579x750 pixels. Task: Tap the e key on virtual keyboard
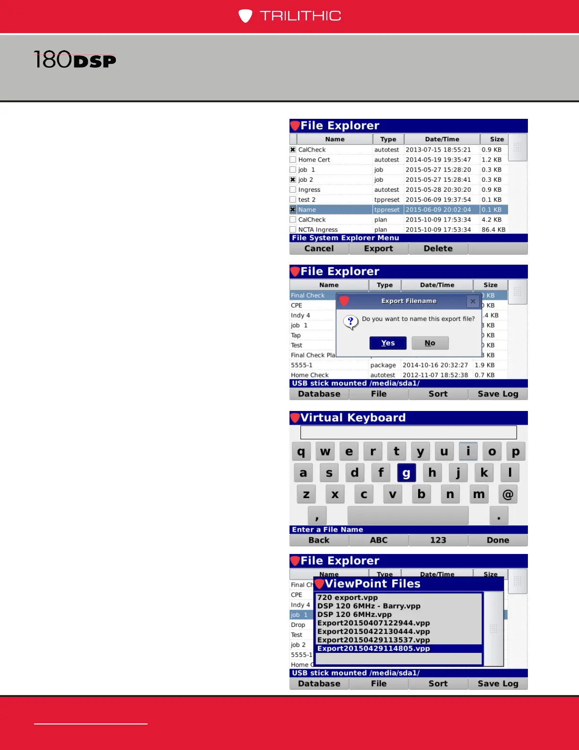pyautogui.click(x=349, y=451)
